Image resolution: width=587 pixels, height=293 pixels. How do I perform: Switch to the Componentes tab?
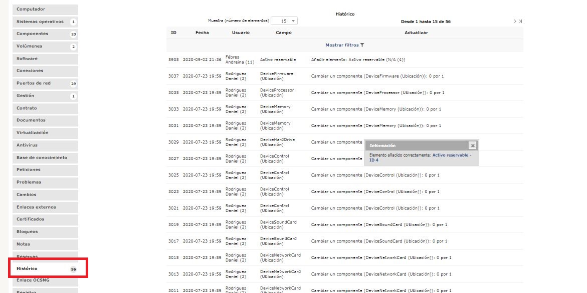45,34
